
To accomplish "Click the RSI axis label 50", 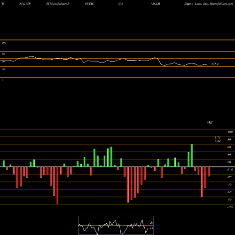I will click(3, 62).
